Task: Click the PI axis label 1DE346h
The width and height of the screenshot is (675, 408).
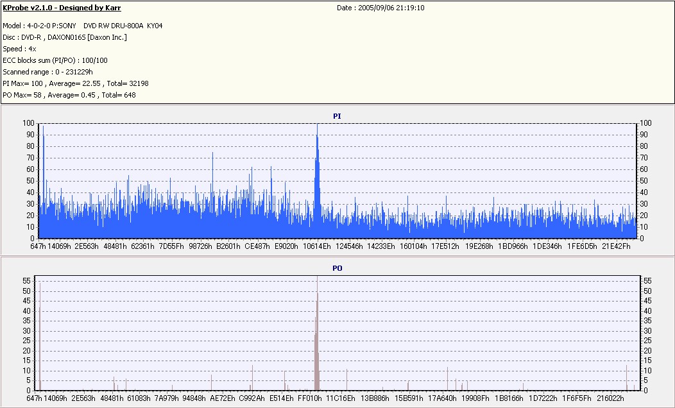Action: 547,246
